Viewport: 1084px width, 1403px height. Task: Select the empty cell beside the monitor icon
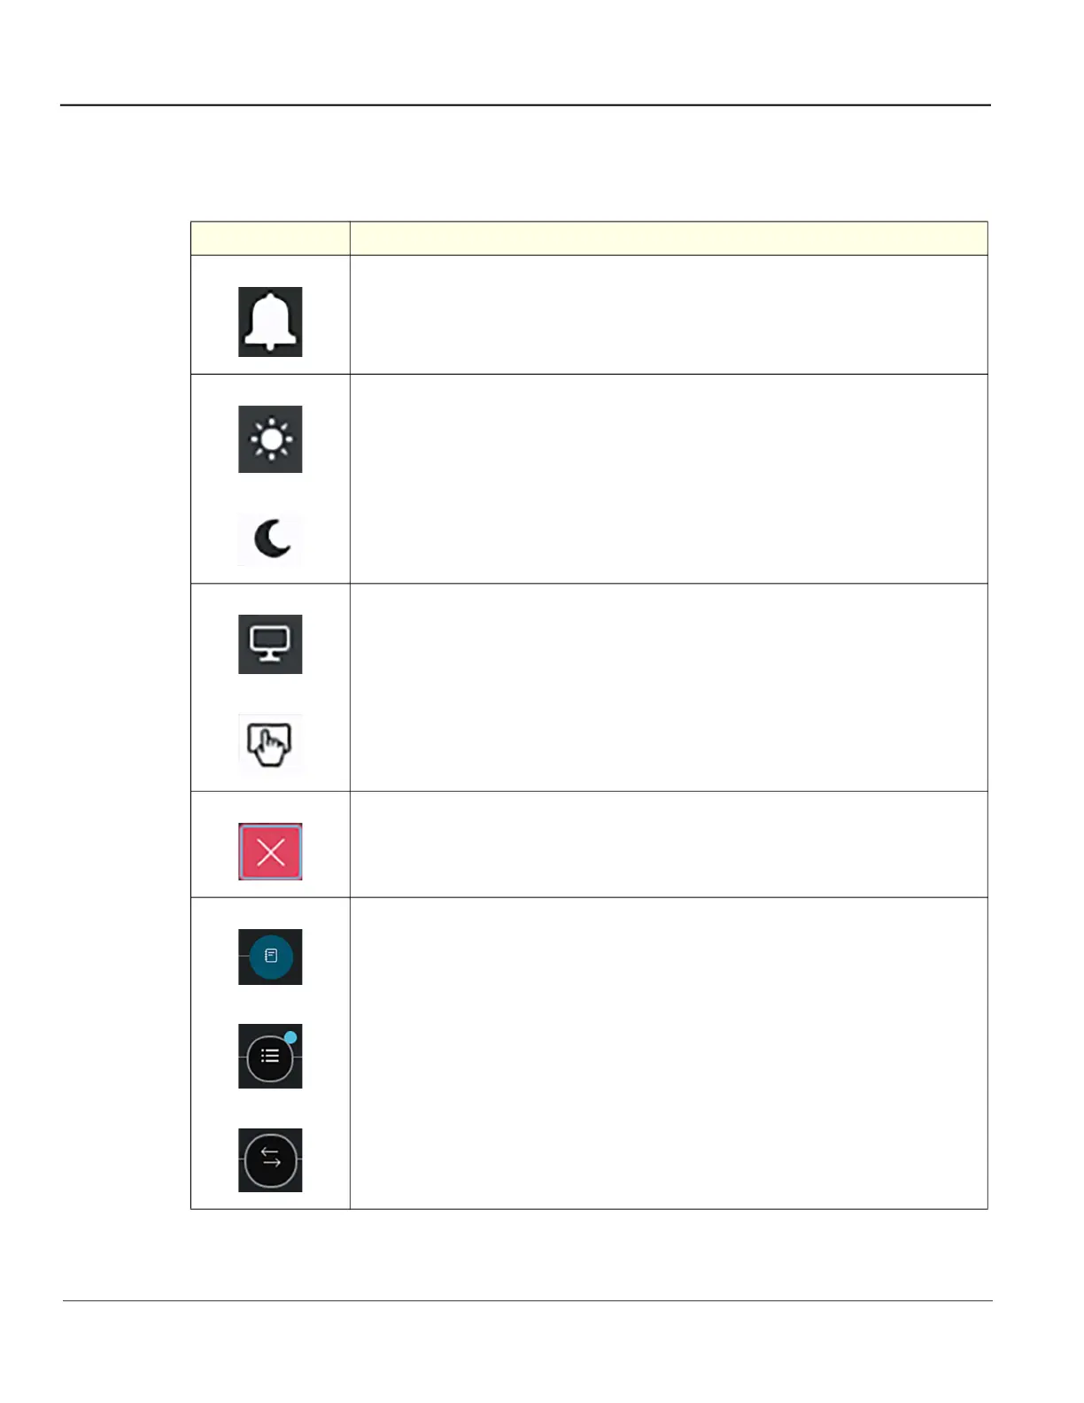669,687
